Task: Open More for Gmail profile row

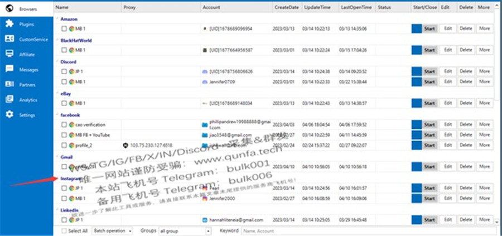Action: (484, 166)
